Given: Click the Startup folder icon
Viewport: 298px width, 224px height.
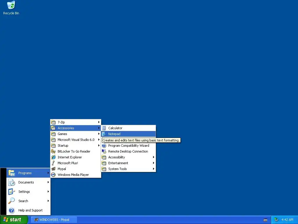Looking at the screenshot, I should pyautogui.click(x=54, y=146).
